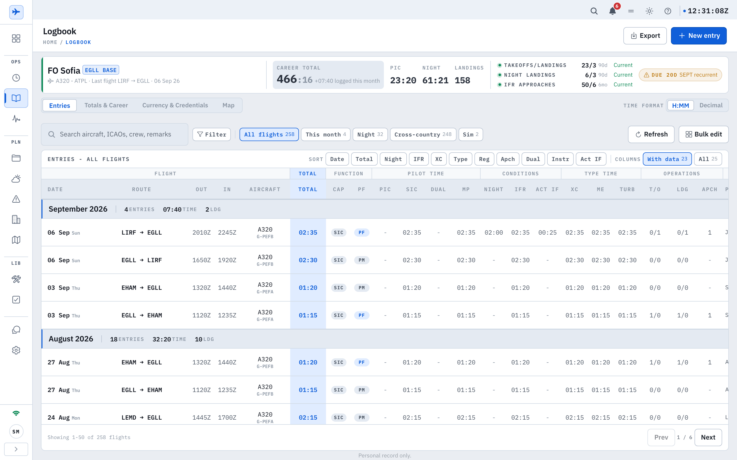Open the Filter button
Viewport: 737px width, 460px height.
212,134
